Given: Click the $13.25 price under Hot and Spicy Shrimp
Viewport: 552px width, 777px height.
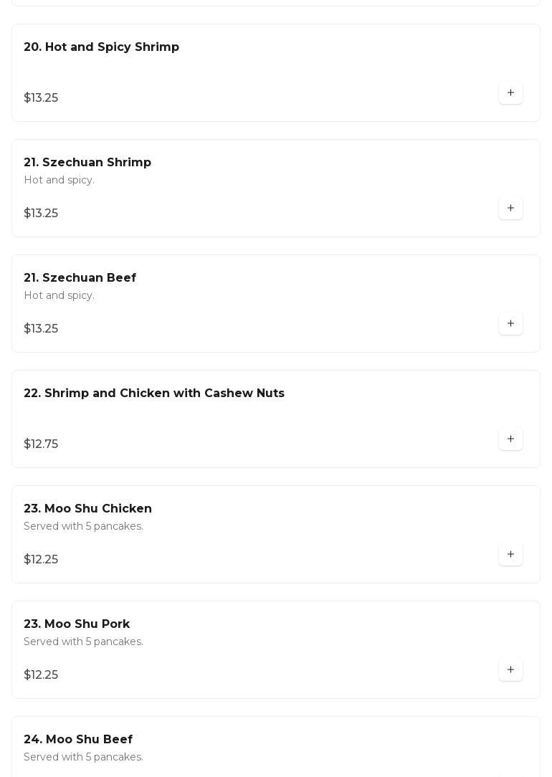Looking at the screenshot, I should 41,98.
